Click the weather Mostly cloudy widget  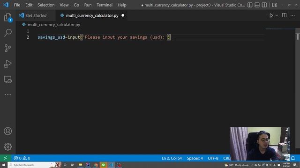pyautogui.click(x=237, y=165)
